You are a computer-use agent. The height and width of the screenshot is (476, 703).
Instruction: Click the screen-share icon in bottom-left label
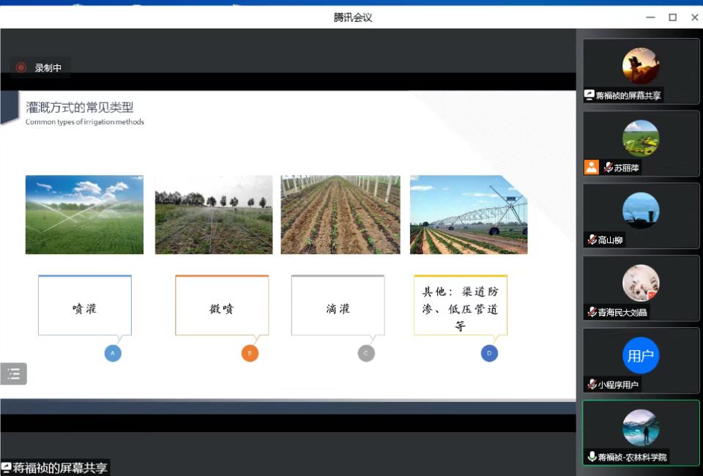pos(7,467)
